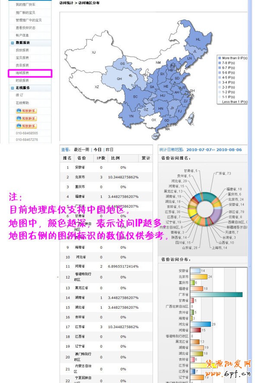Image resolution: width=255 pixels, height=383 pixels.
Task: Click the '广东省, 73' pie chart label
Action: (x=223, y=173)
